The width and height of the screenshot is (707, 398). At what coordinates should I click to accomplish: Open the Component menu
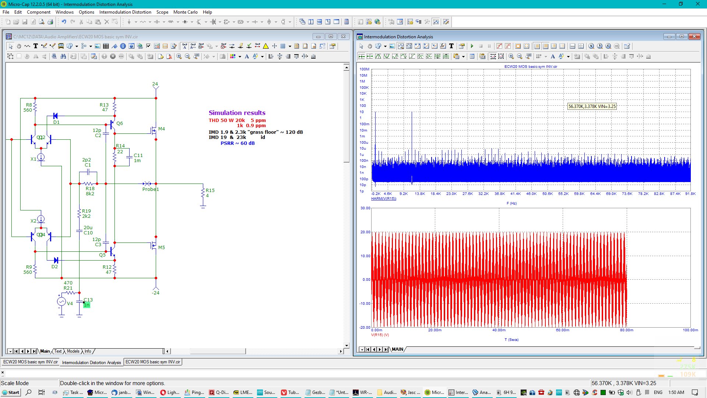point(38,12)
